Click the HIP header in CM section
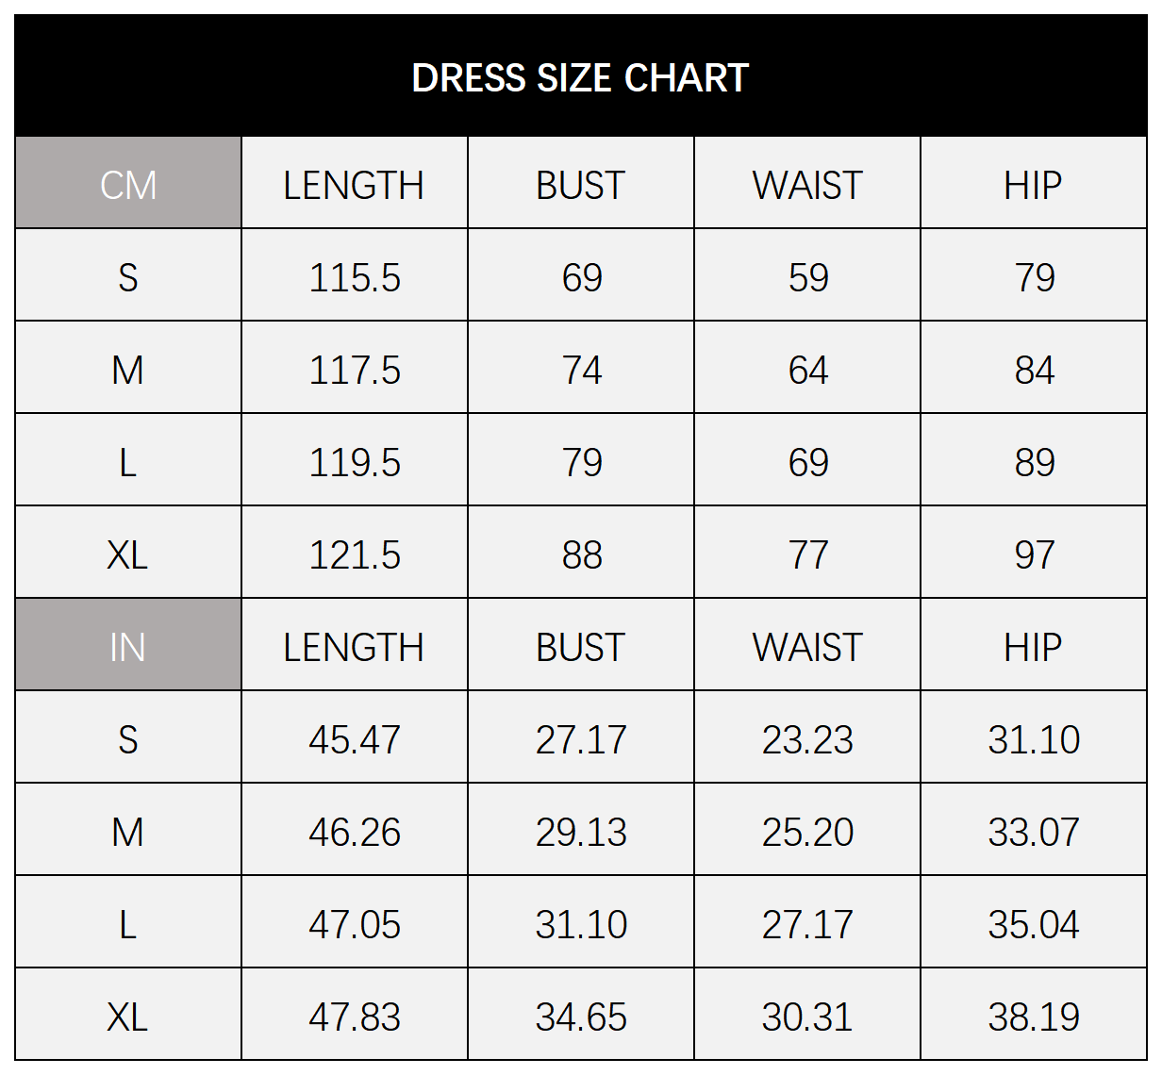This screenshot has height=1075, width=1162. 1033,185
